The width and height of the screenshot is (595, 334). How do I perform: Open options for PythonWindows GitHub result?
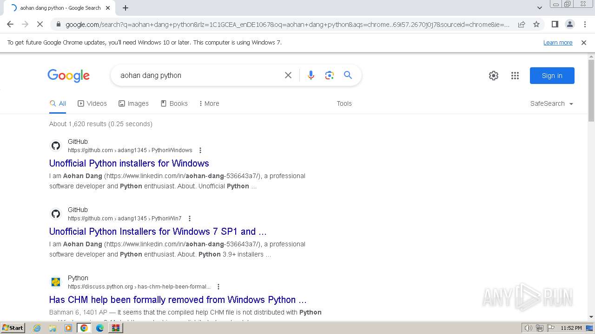click(200, 150)
